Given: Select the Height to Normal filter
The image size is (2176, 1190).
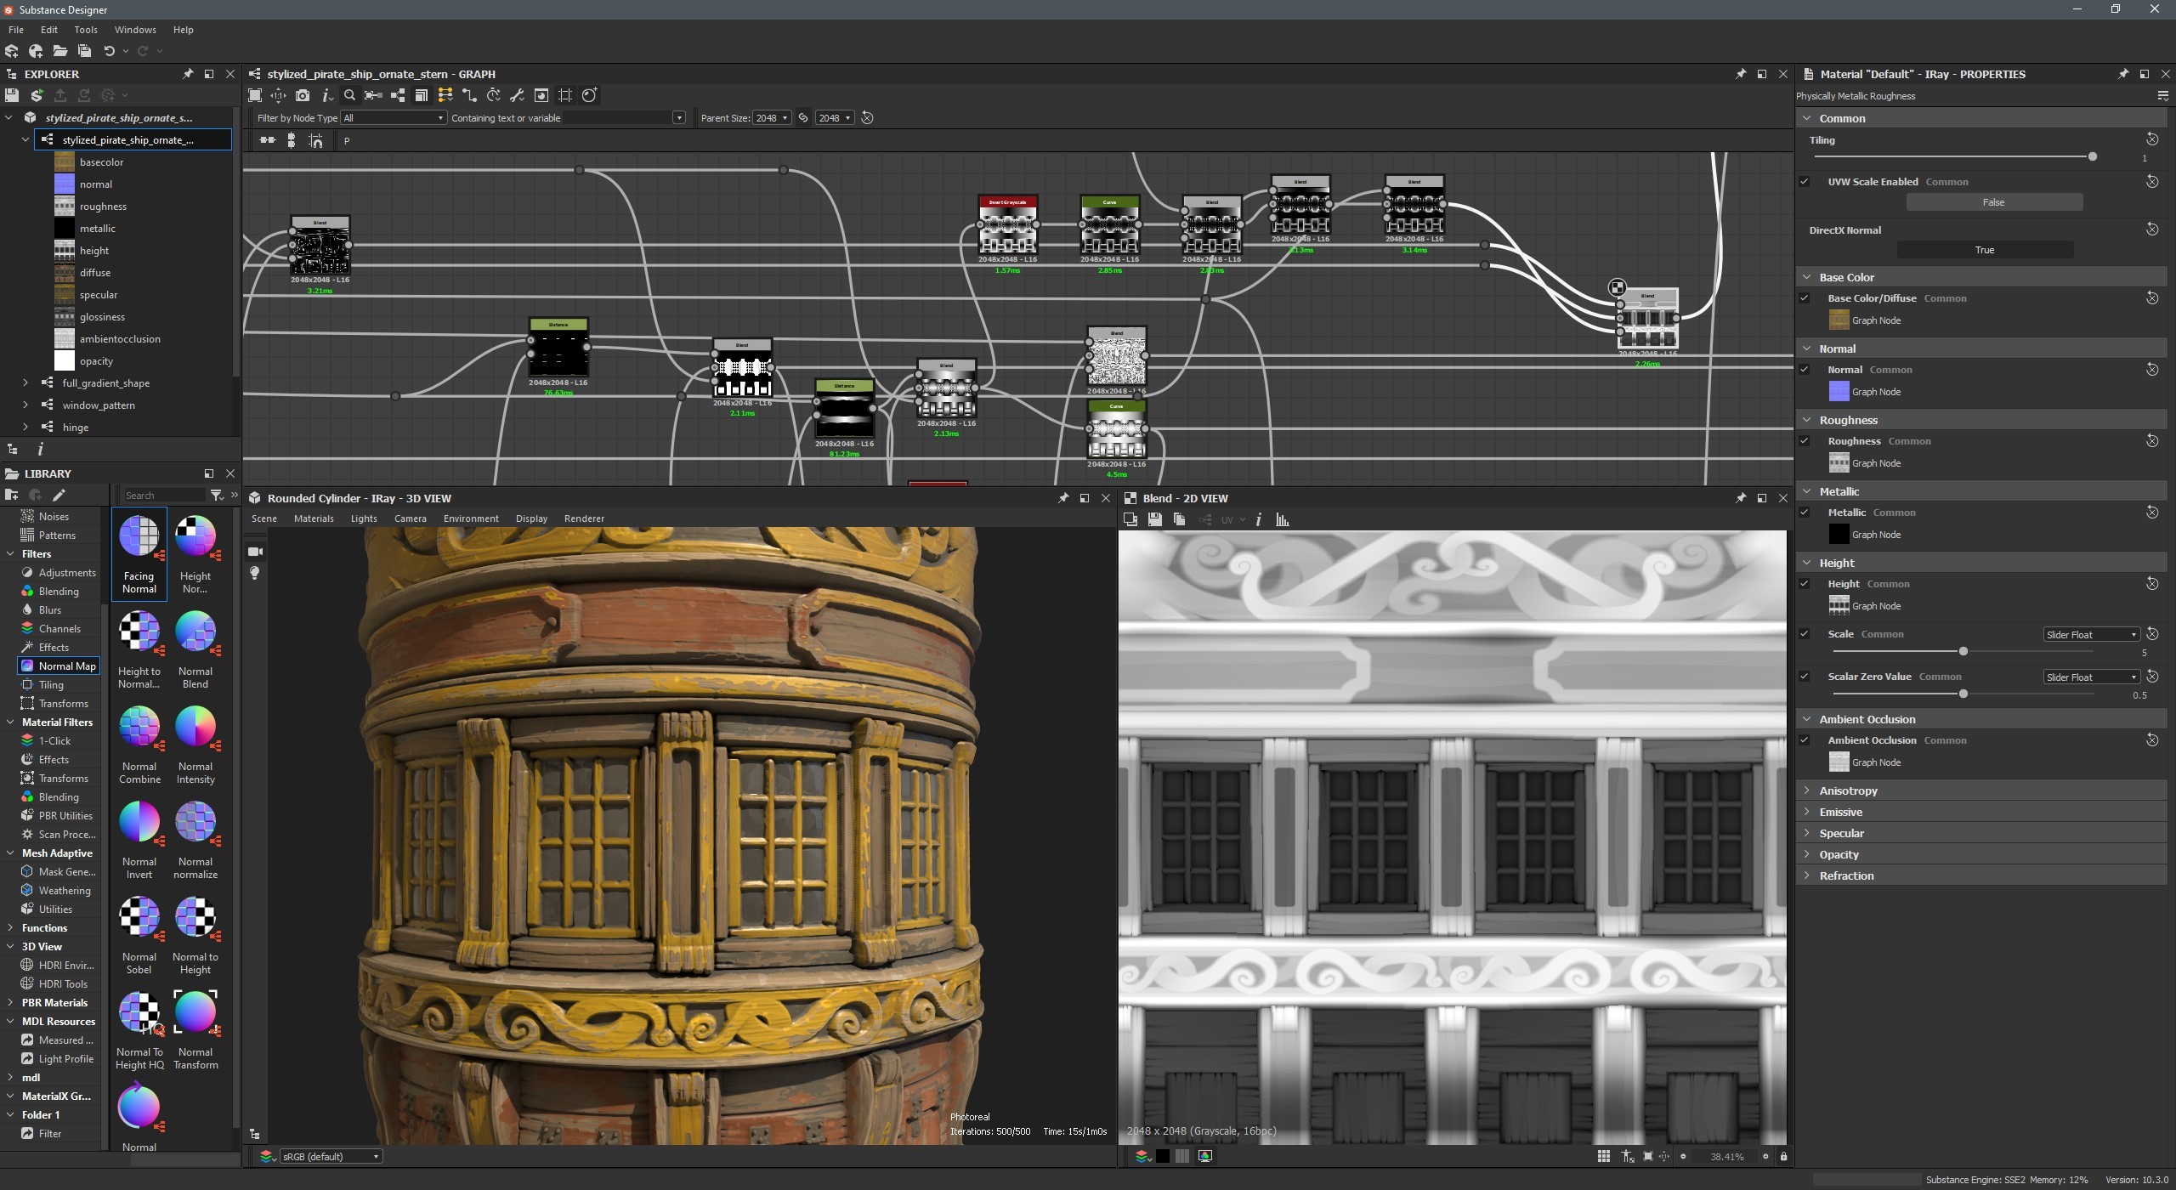Looking at the screenshot, I should click(x=139, y=633).
